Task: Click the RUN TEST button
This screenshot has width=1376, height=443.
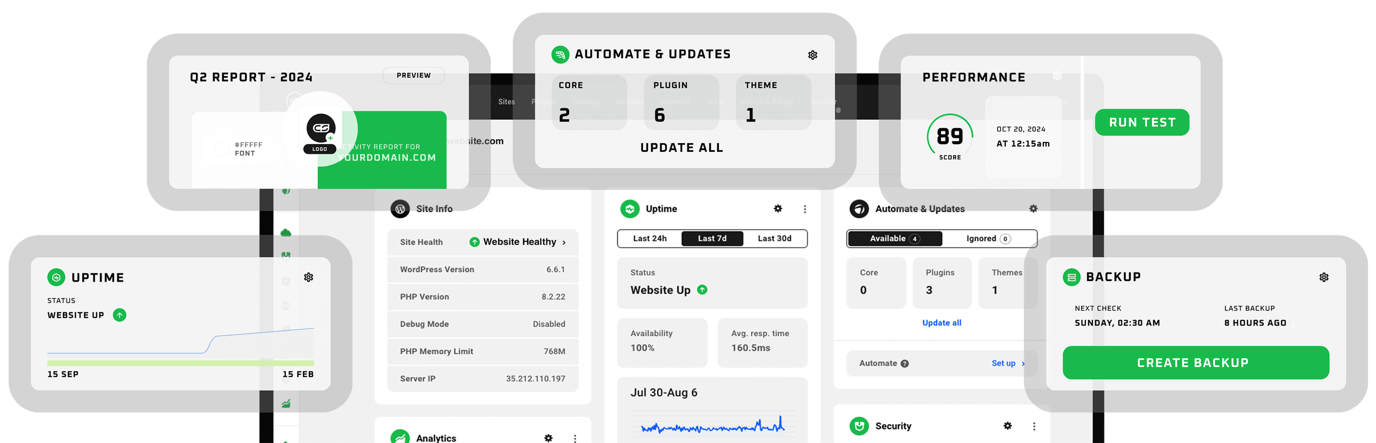Action: tap(1142, 122)
